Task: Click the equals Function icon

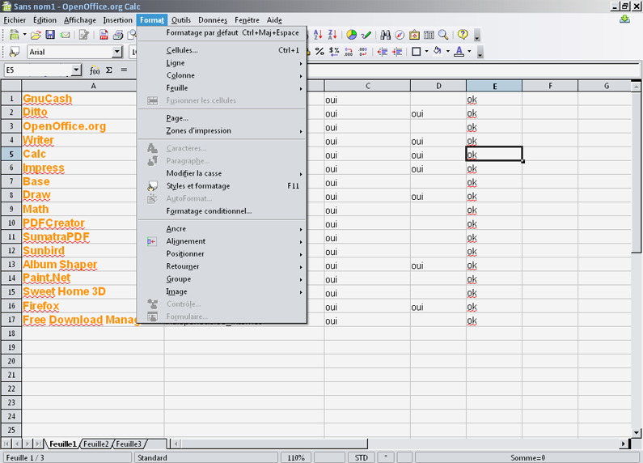Action: (x=124, y=70)
